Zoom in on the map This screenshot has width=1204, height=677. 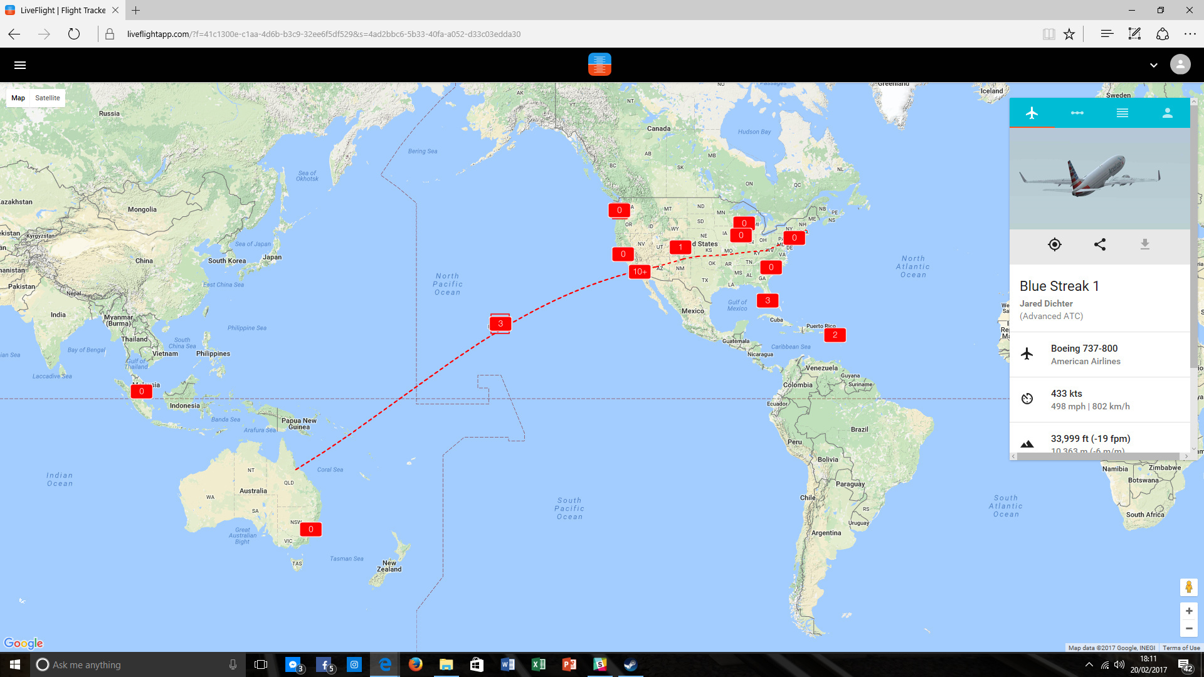point(1188,611)
